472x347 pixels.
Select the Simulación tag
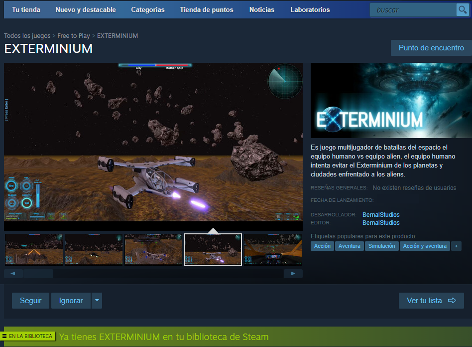pyautogui.click(x=381, y=246)
